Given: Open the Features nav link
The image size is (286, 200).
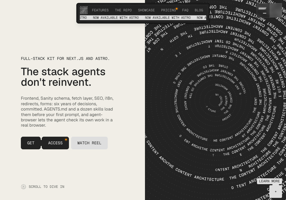Looking at the screenshot, I should click(x=100, y=10).
